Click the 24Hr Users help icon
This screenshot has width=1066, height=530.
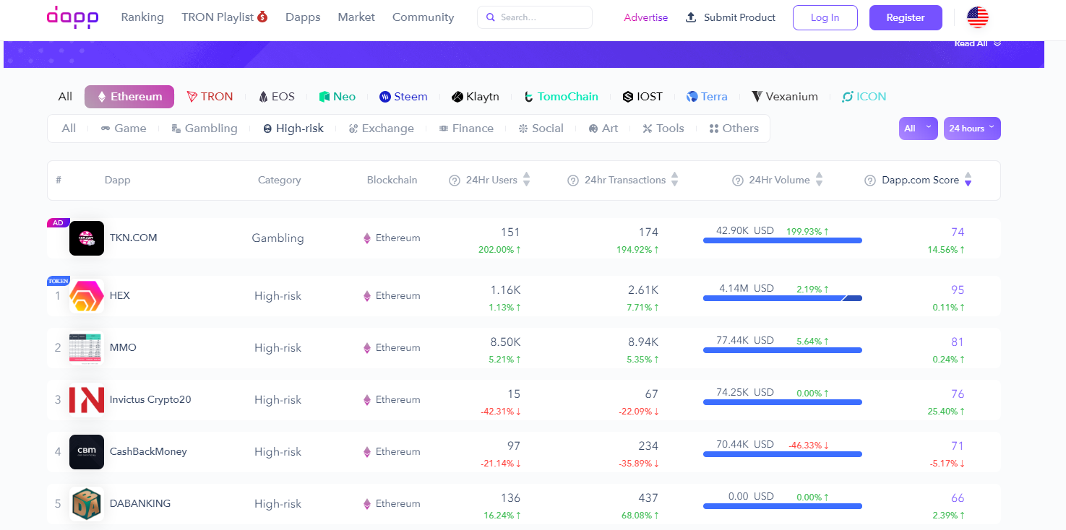pos(455,181)
